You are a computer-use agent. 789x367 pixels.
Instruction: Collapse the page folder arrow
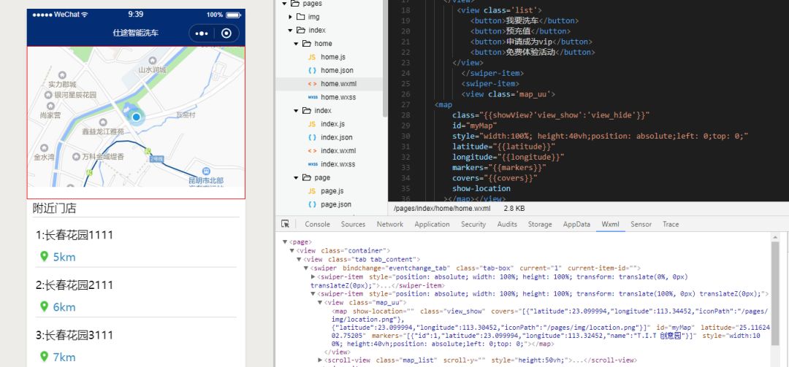(x=297, y=177)
